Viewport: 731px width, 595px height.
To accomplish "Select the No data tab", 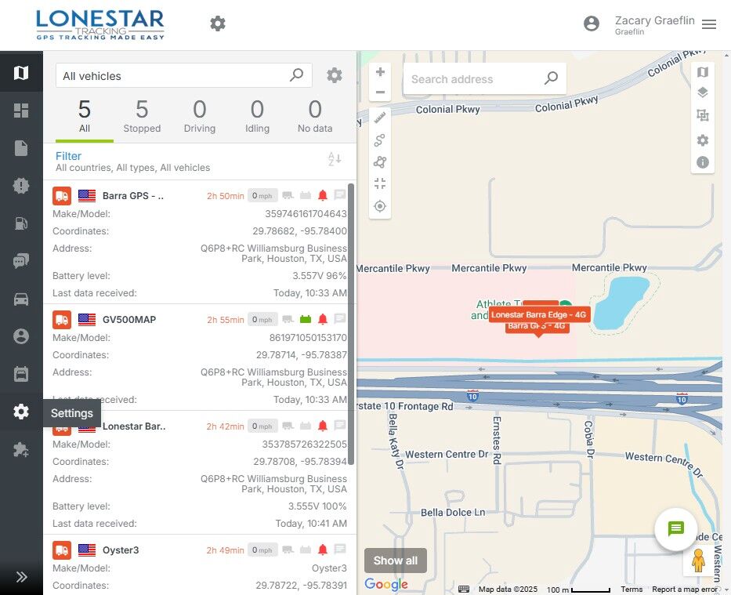I will tap(315, 117).
